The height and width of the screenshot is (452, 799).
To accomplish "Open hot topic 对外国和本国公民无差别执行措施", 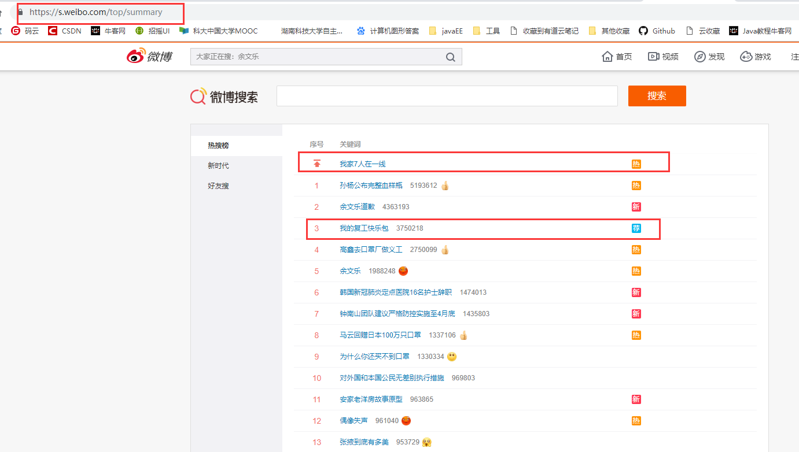I will 392,378.
